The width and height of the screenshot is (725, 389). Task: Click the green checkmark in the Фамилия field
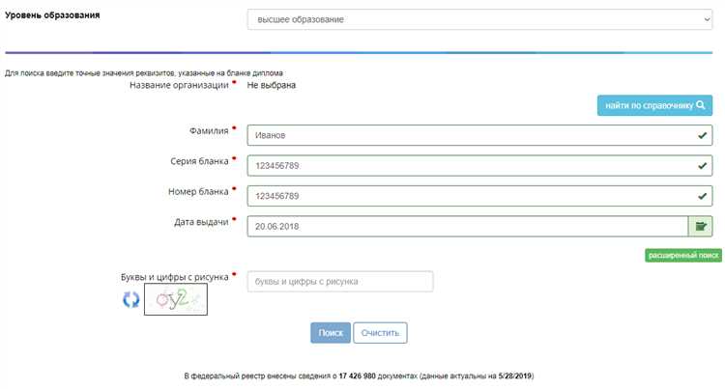(702, 137)
